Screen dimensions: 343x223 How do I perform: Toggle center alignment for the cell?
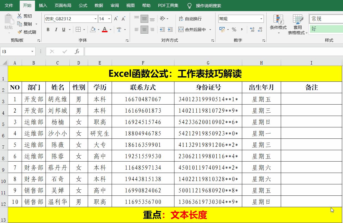coord(144,30)
